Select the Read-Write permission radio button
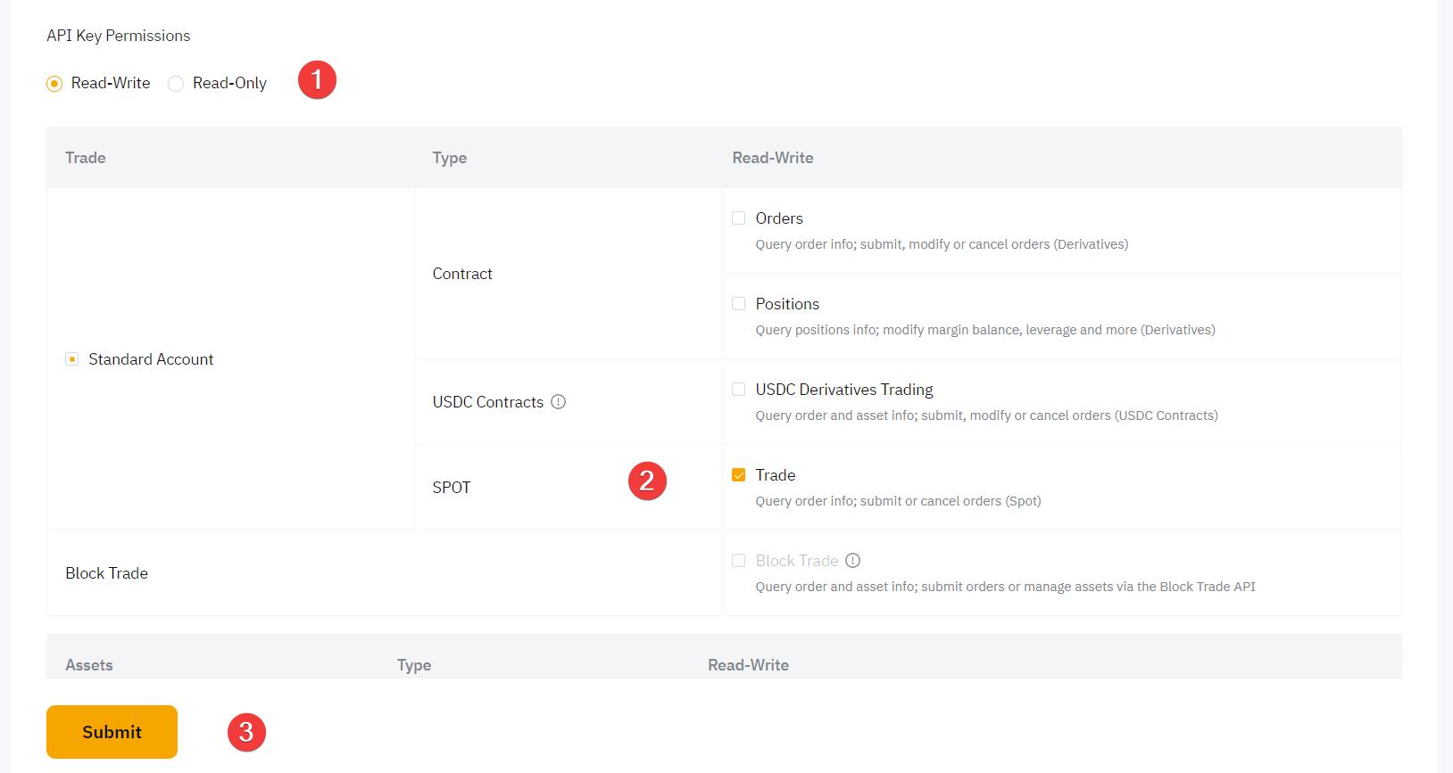The image size is (1453, 773). (x=55, y=84)
